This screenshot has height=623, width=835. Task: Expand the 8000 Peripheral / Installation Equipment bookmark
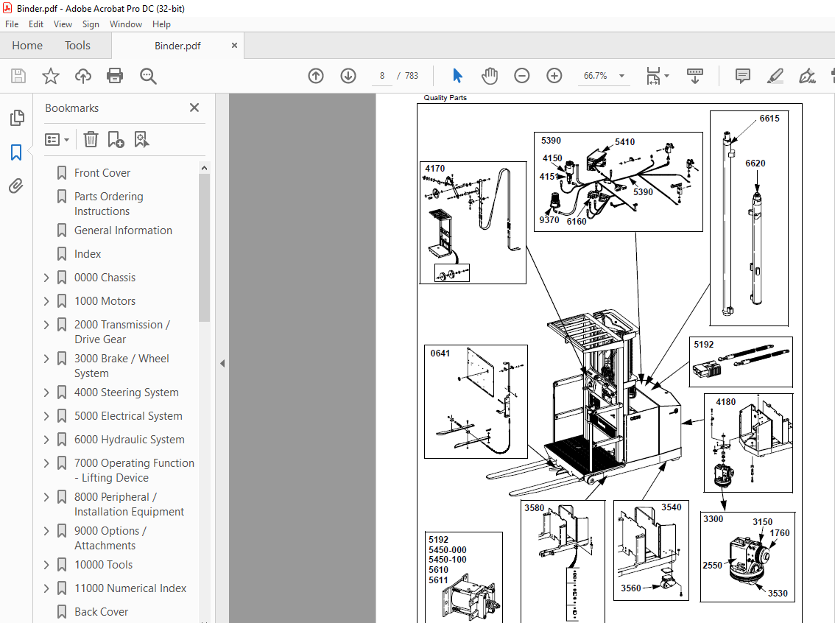pyautogui.click(x=46, y=497)
